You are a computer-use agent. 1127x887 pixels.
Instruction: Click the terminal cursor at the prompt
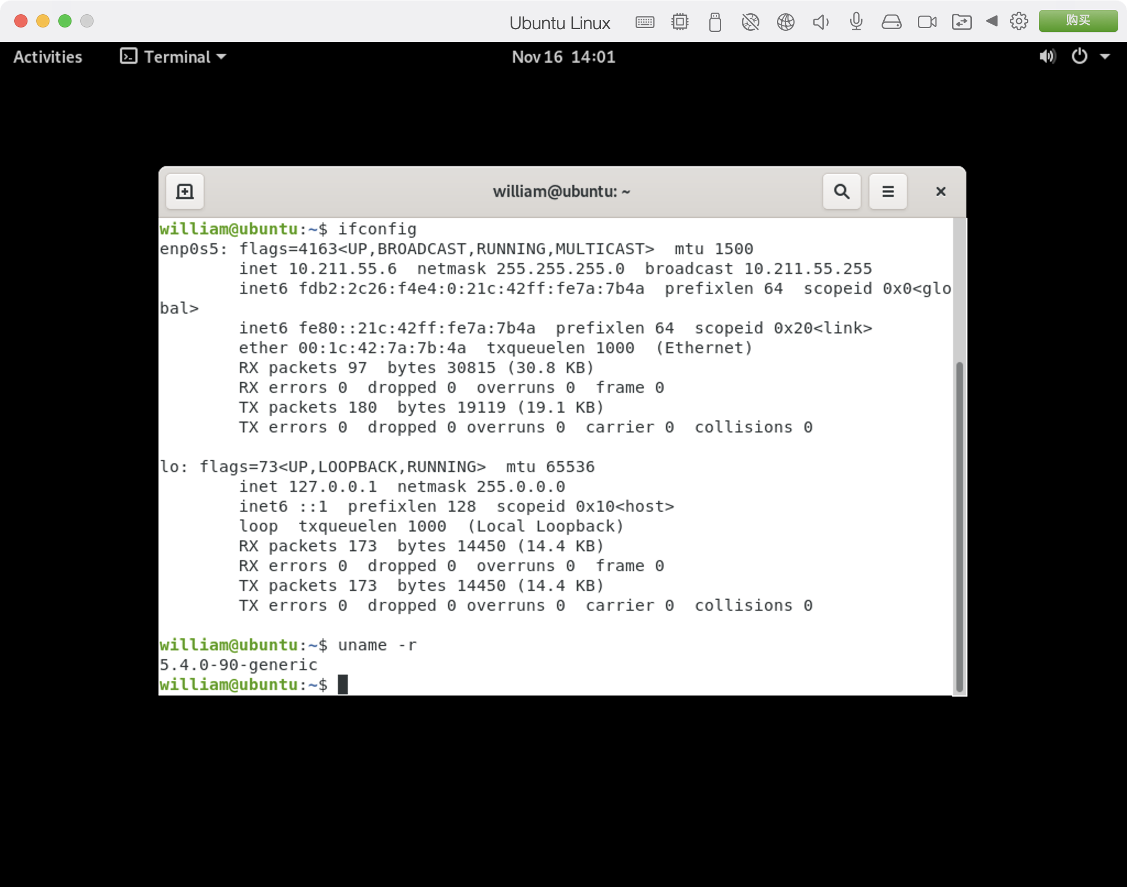pyautogui.click(x=342, y=685)
